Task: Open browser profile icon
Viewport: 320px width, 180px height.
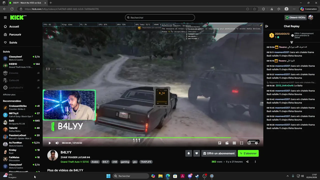Action: coord(286,9)
